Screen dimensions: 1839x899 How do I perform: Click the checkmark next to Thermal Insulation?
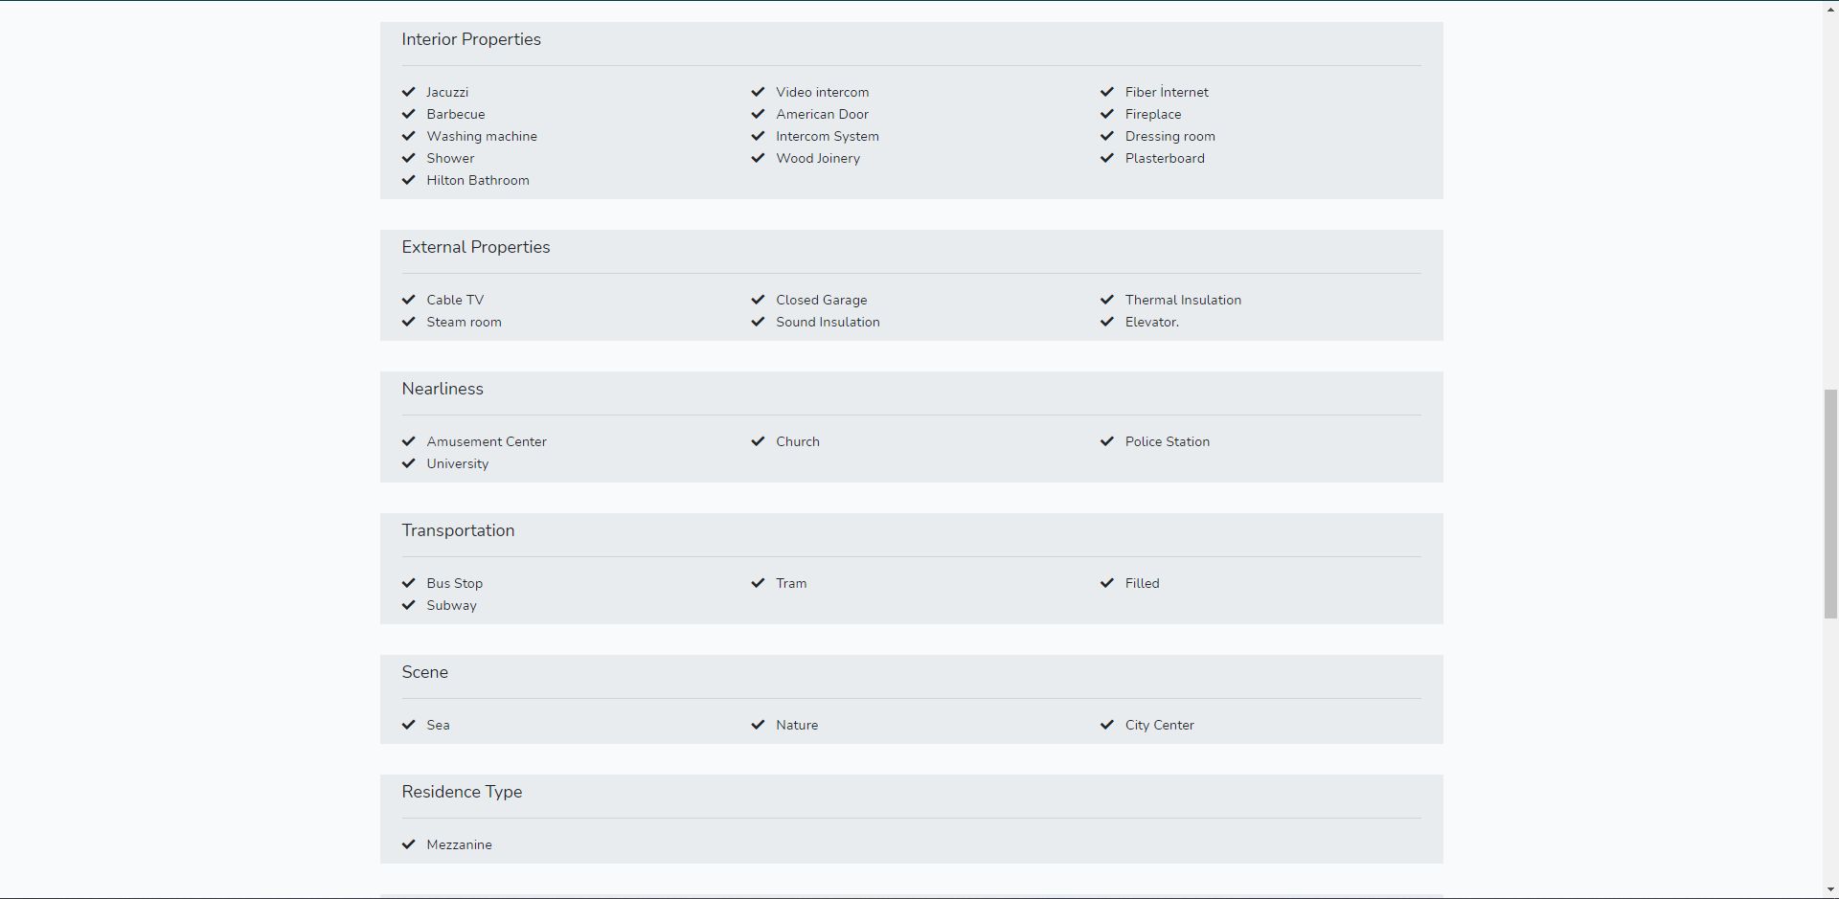tap(1107, 300)
